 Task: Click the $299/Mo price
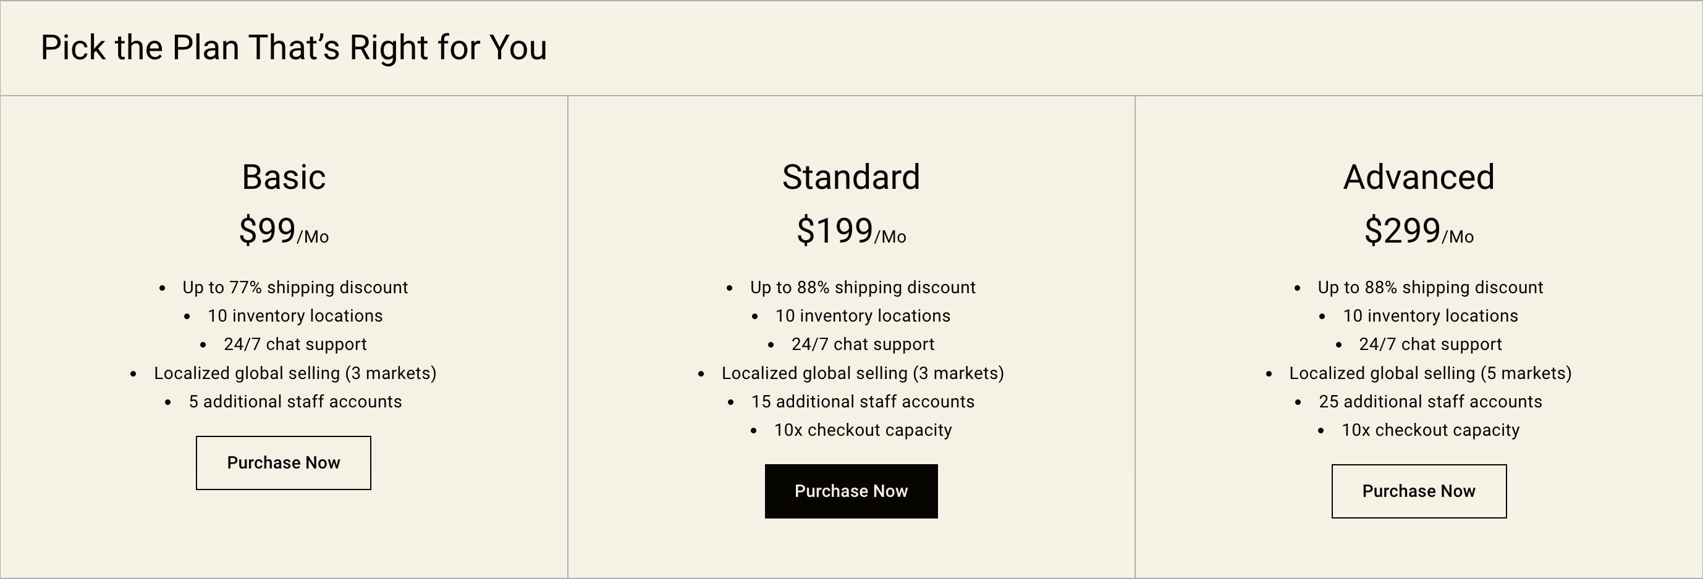coord(1419,231)
